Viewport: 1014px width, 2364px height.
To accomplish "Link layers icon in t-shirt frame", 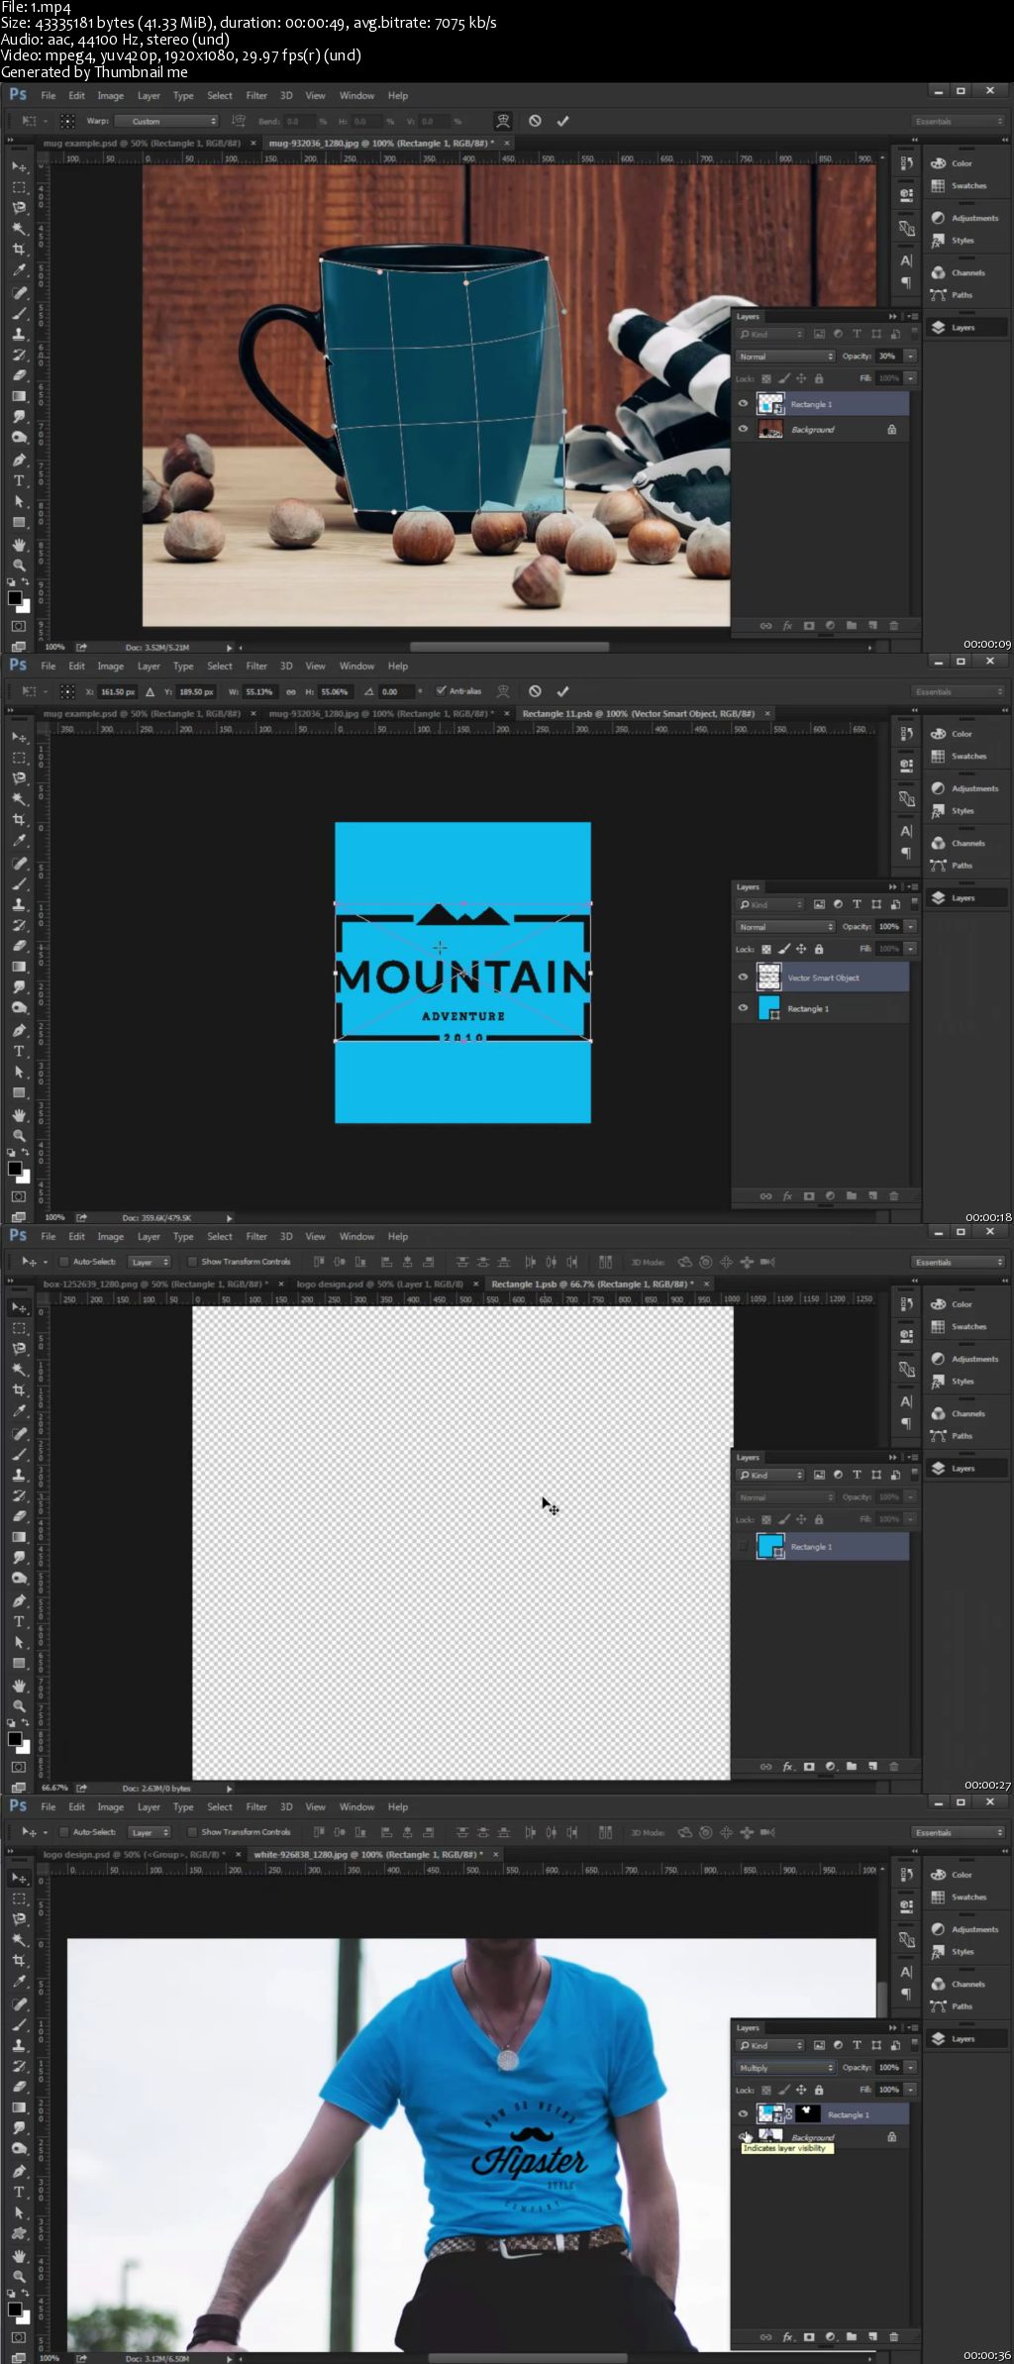I will (765, 2337).
